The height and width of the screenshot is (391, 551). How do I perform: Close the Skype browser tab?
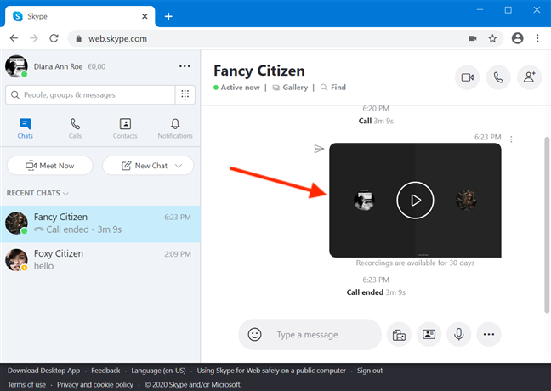145,16
